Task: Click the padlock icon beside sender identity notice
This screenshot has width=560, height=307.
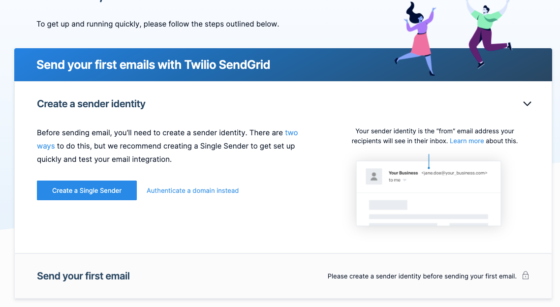Action: click(x=526, y=275)
